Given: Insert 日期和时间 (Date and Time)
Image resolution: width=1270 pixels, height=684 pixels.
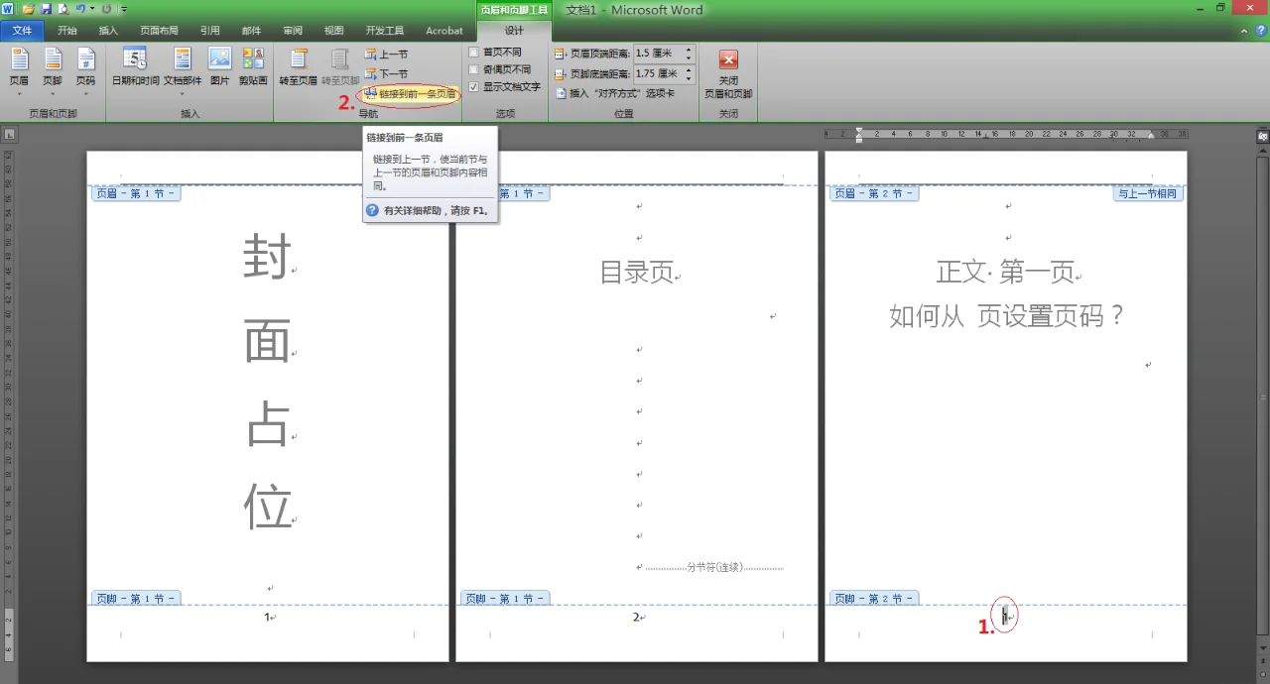Looking at the screenshot, I should point(135,67).
